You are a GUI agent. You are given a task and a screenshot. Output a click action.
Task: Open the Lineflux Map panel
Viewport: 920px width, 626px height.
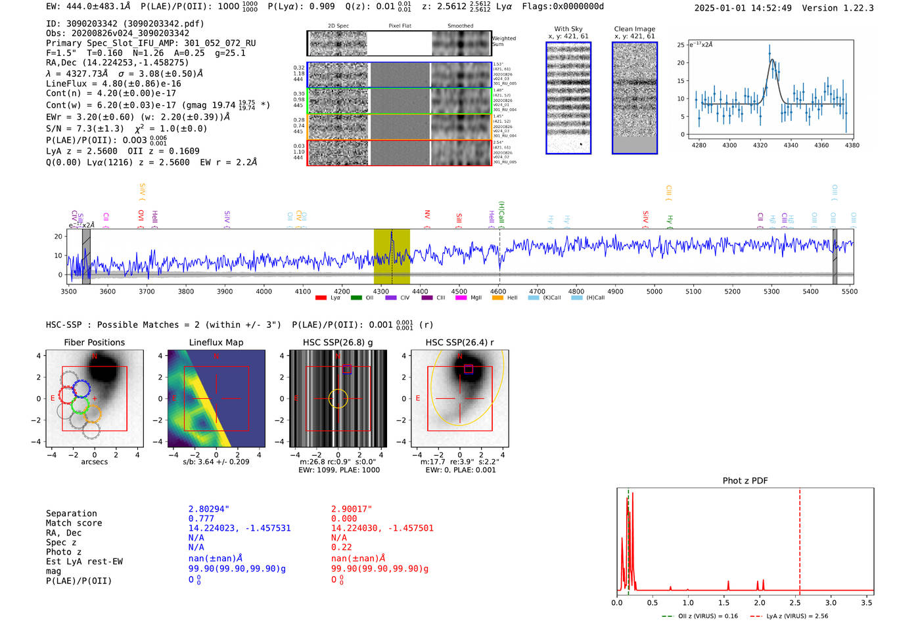pos(216,399)
